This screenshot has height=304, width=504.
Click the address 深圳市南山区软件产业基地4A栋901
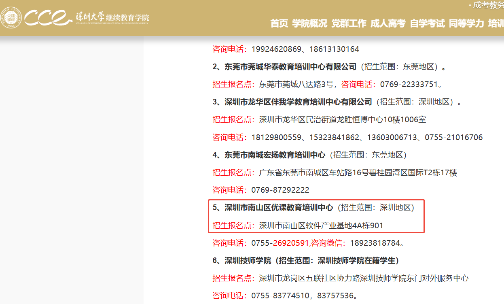321,225
